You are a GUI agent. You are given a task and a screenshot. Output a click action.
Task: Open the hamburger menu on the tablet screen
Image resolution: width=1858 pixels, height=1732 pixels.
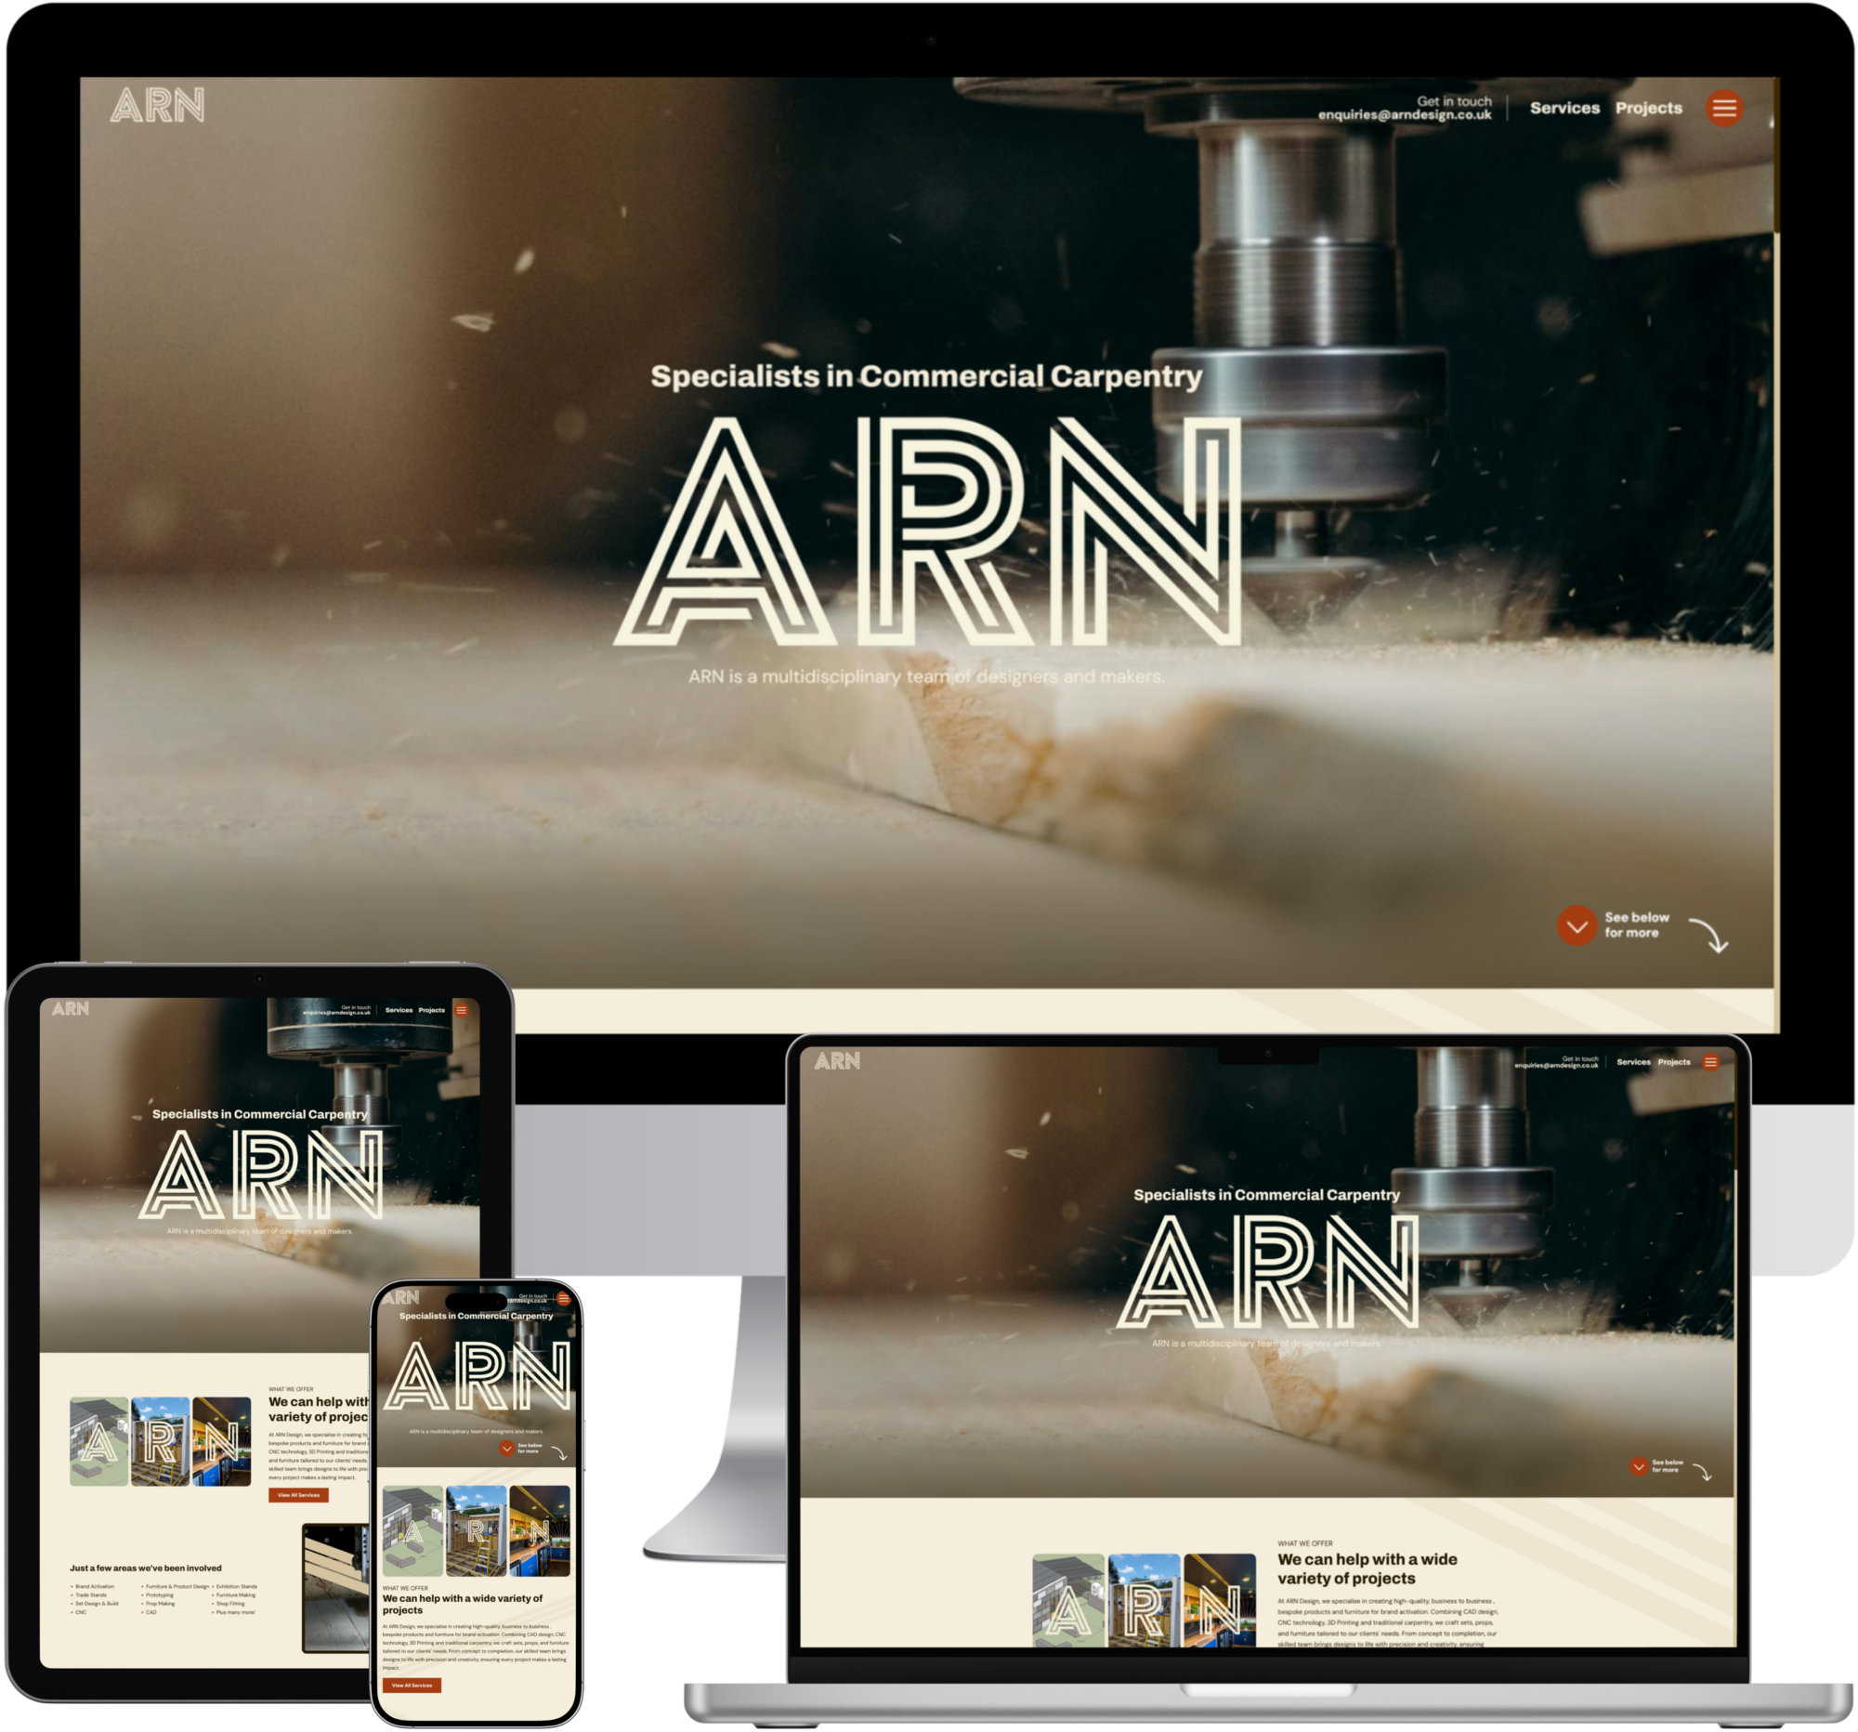(461, 1009)
